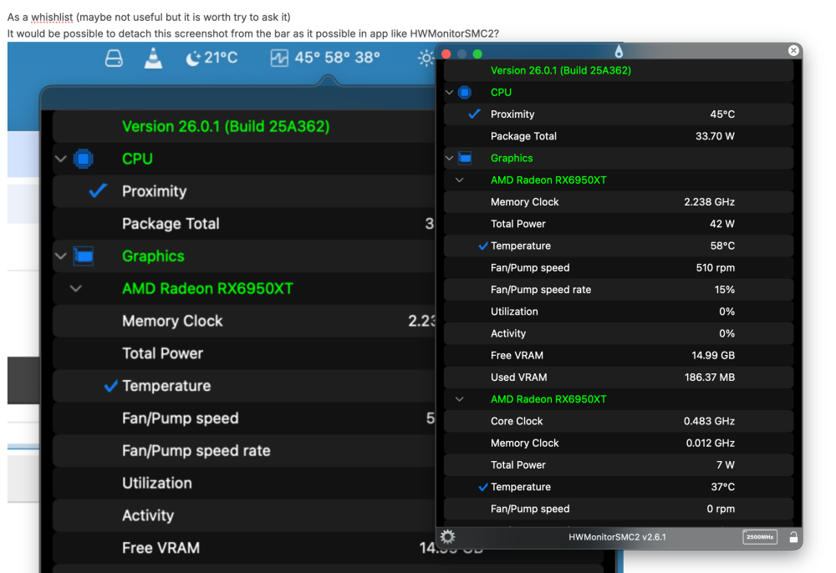Viewport: 836px width, 573px height.
Task: Select Memory Clock row showing 0.012 GHz
Action: (x=619, y=443)
